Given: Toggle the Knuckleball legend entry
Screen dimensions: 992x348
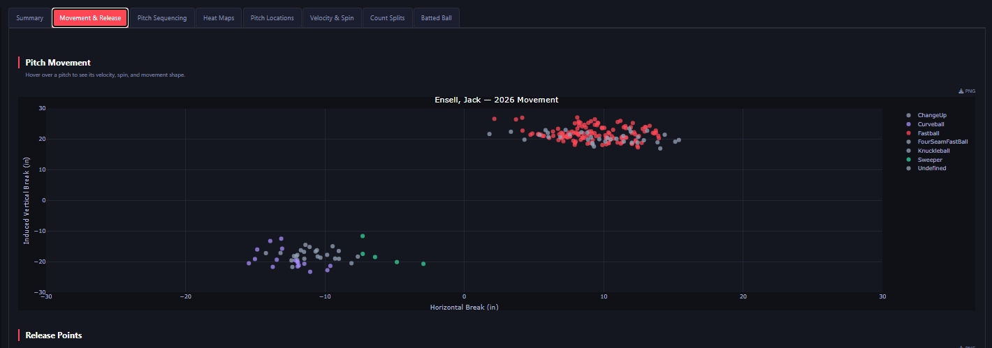Looking at the screenshot, I should pos(928,151).
